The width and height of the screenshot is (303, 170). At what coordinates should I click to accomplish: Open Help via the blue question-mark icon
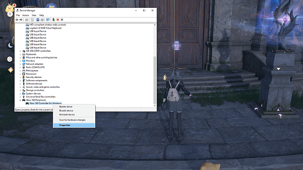(38, 19)
